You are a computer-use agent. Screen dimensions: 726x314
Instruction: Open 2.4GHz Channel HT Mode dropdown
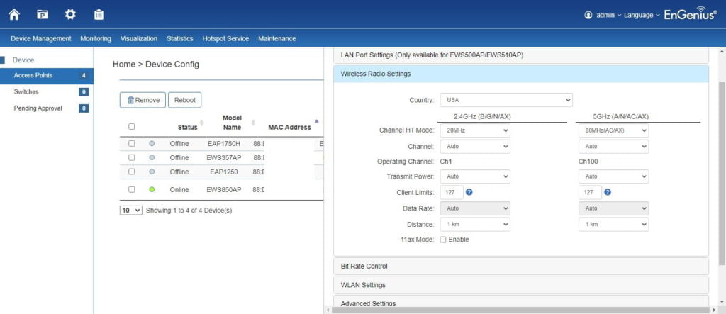point(474,130)
